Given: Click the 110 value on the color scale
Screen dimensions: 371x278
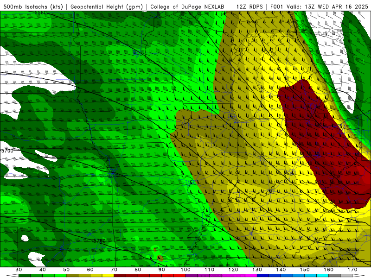Looking at the screenshot, I should coord(210,270).
